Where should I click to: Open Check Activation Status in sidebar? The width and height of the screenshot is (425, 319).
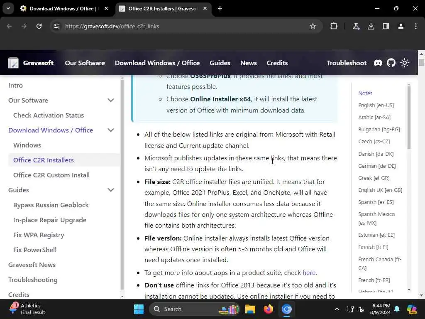49,115
